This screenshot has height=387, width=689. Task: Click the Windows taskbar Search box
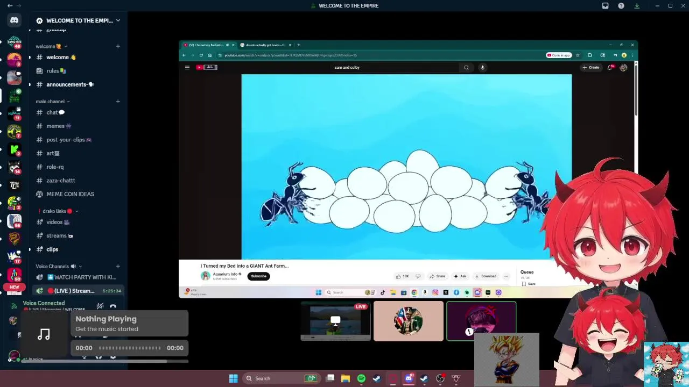[x=280, y=378]
